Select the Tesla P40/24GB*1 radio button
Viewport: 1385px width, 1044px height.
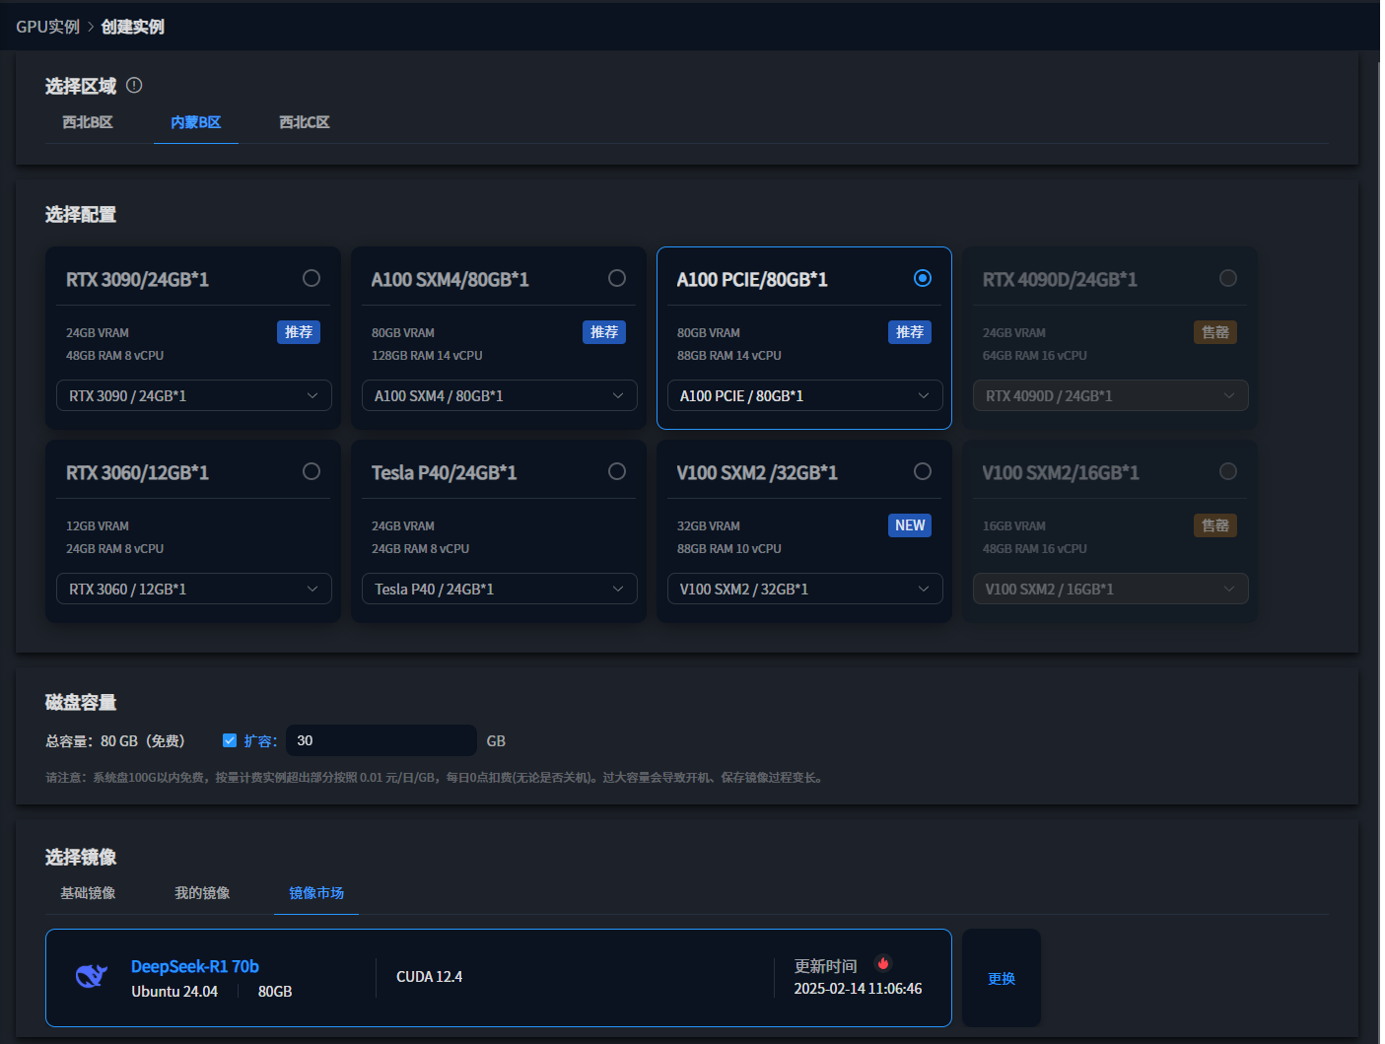point(617,471)
